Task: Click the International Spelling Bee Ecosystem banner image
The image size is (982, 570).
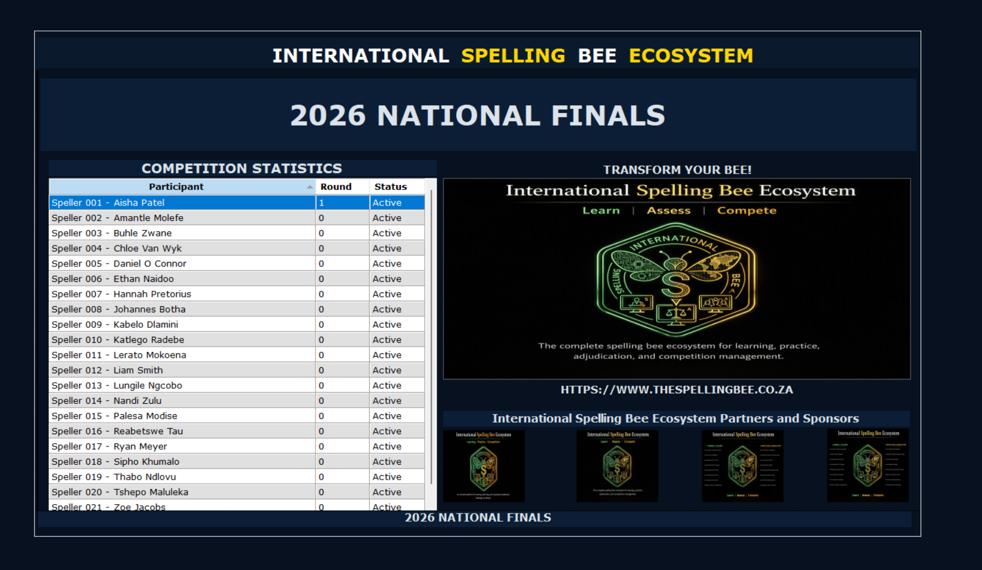Action: point(676,279)
